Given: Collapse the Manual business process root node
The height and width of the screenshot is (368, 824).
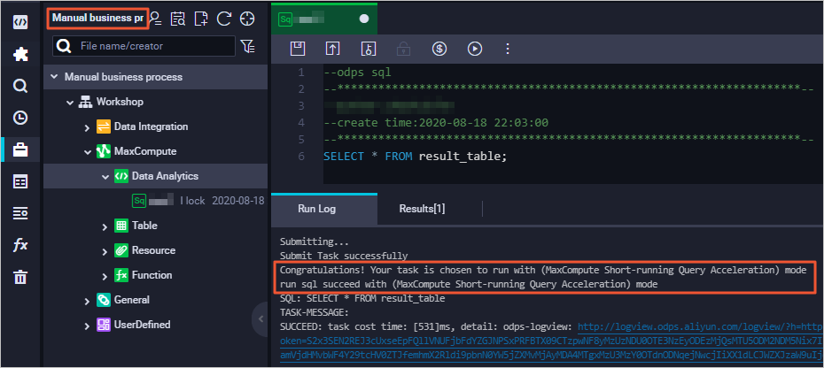Looking at the screenshot, I should pos(53,77).
